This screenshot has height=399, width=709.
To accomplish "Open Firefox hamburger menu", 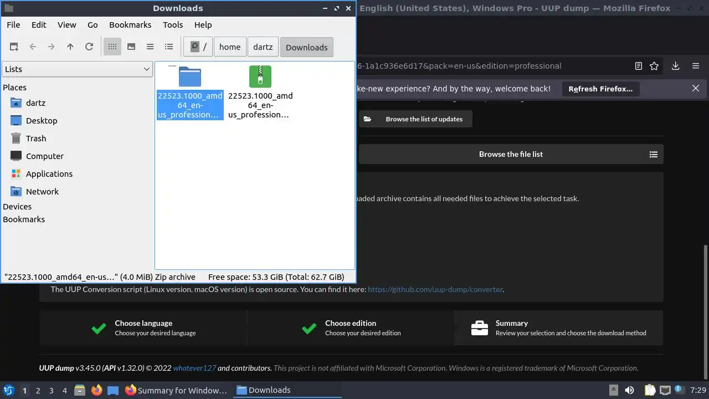I will coord(696,66).
